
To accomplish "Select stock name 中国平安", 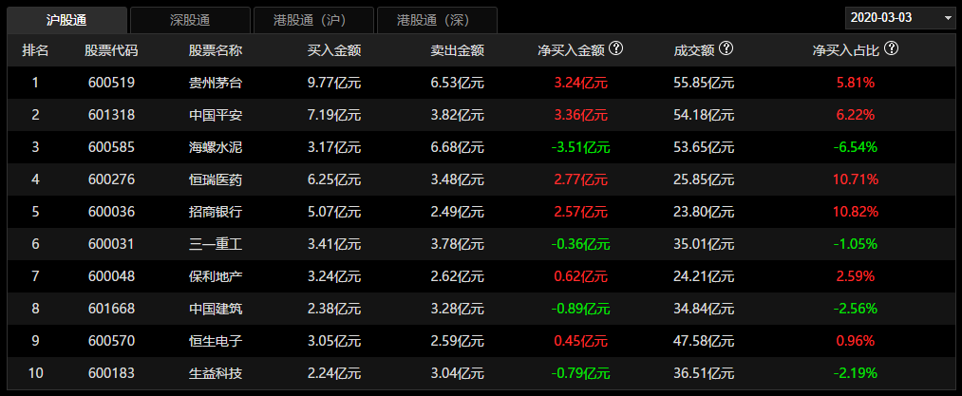I will click(x=216, y=115).
